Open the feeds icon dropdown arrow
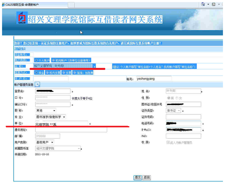The height and width of the screenshot is (184, 225). (219, 4)
